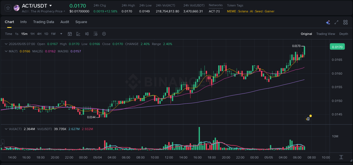
Task: Click the yellow dot event marker
Action: [x=311, y=116]
